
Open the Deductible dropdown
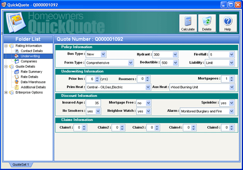coord(175,63)
